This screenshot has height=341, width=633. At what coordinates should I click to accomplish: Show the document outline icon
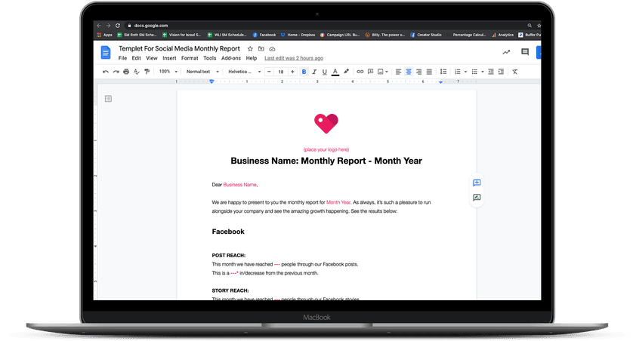108,99
